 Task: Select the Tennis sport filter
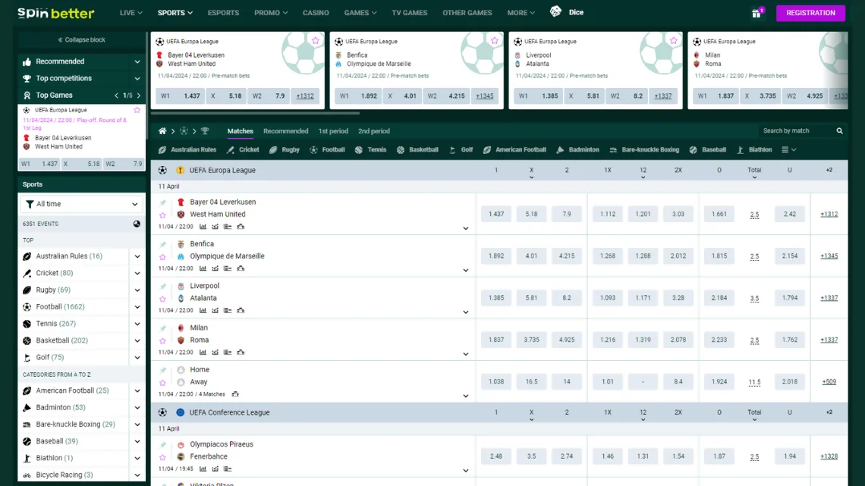click(371, 150)
